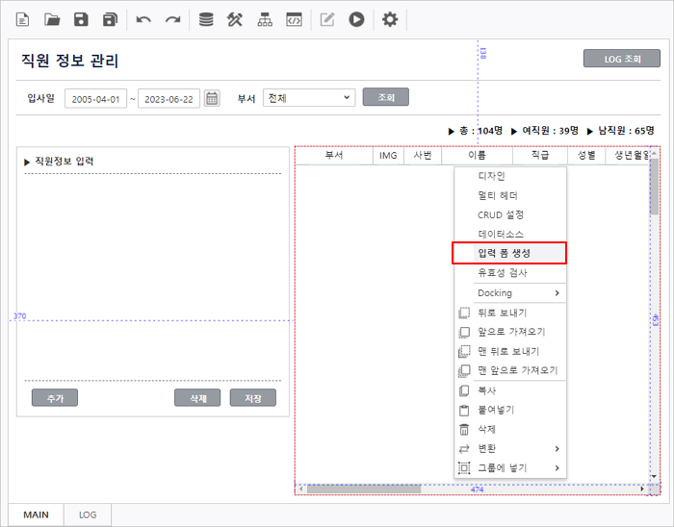The height and width of the screenshot is (527, 674).
Task: Click the play preview icon
Action: (x=356, y=19)
